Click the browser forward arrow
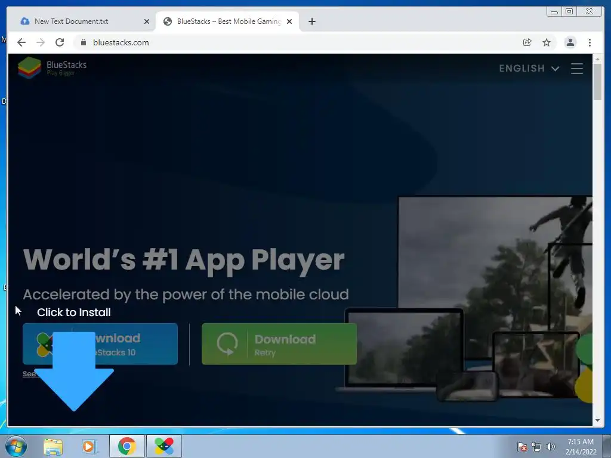Image resolution: width=611 pixels, height=458 pixels. [41, 42]
